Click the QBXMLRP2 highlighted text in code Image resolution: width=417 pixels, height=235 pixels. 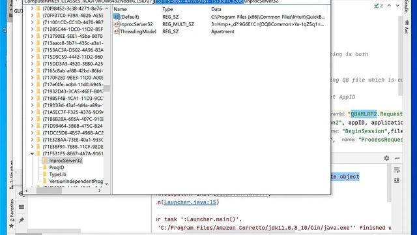pos(364,114)
